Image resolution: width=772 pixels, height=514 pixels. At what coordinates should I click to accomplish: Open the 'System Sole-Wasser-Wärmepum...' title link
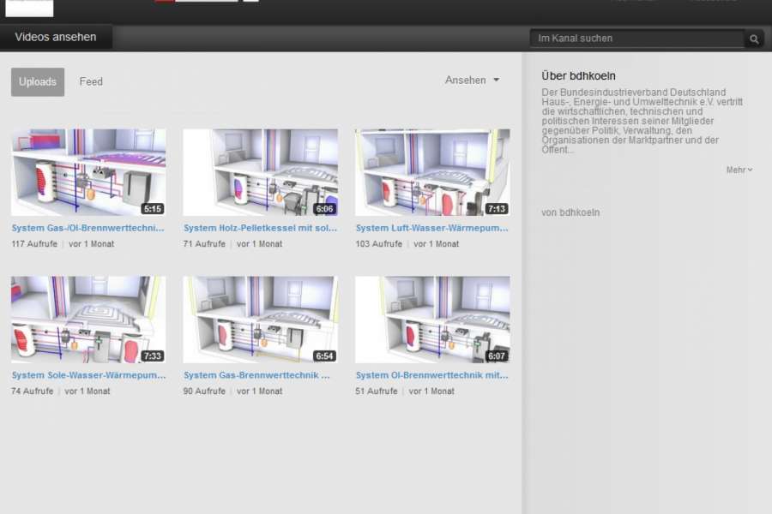coord(88,375)
